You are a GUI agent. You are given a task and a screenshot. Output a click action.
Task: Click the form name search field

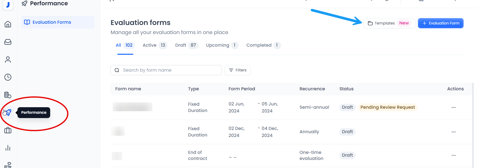[166, 70]
